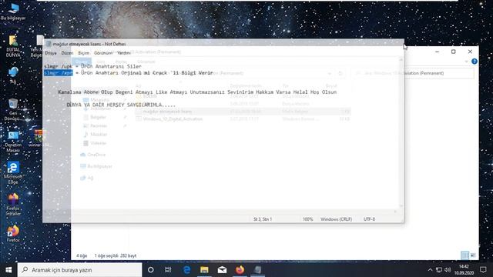The height and width of the screenshot is (277, 493).
Task: Select the Denetim Masası desktop icon
Action: [13, 142]
